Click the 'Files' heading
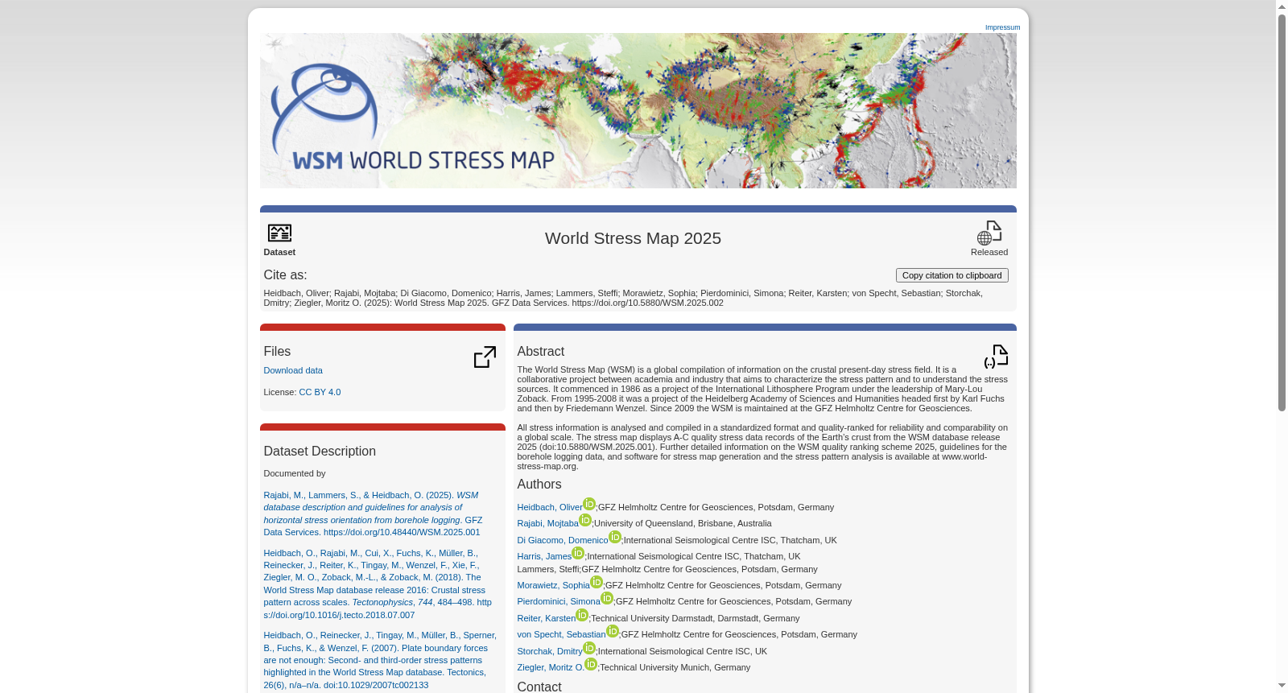Image resolution: width=1288 pixels, height=693 pixels. tap(277, 352)
